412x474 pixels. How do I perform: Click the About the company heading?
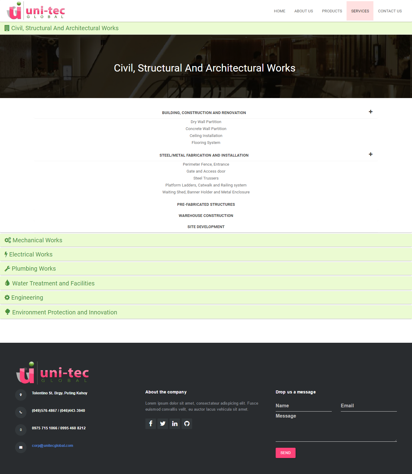pos(166,392)
